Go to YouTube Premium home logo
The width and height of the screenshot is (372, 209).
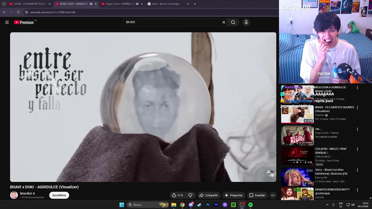tap(24, 22)
